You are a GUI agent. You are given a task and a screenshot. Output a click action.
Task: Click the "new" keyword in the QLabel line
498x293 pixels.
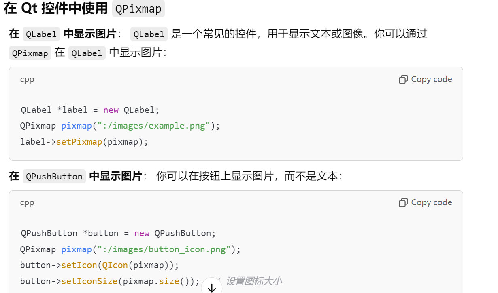[111, 110]
